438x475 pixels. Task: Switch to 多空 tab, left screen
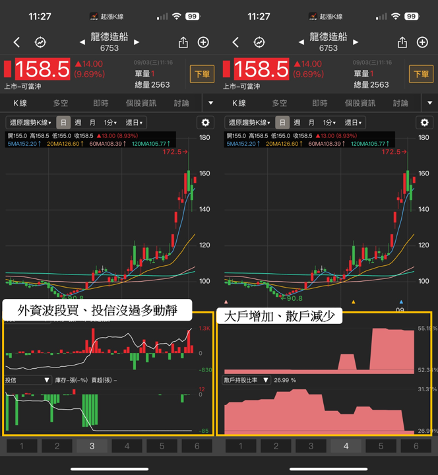click(61, 103)
